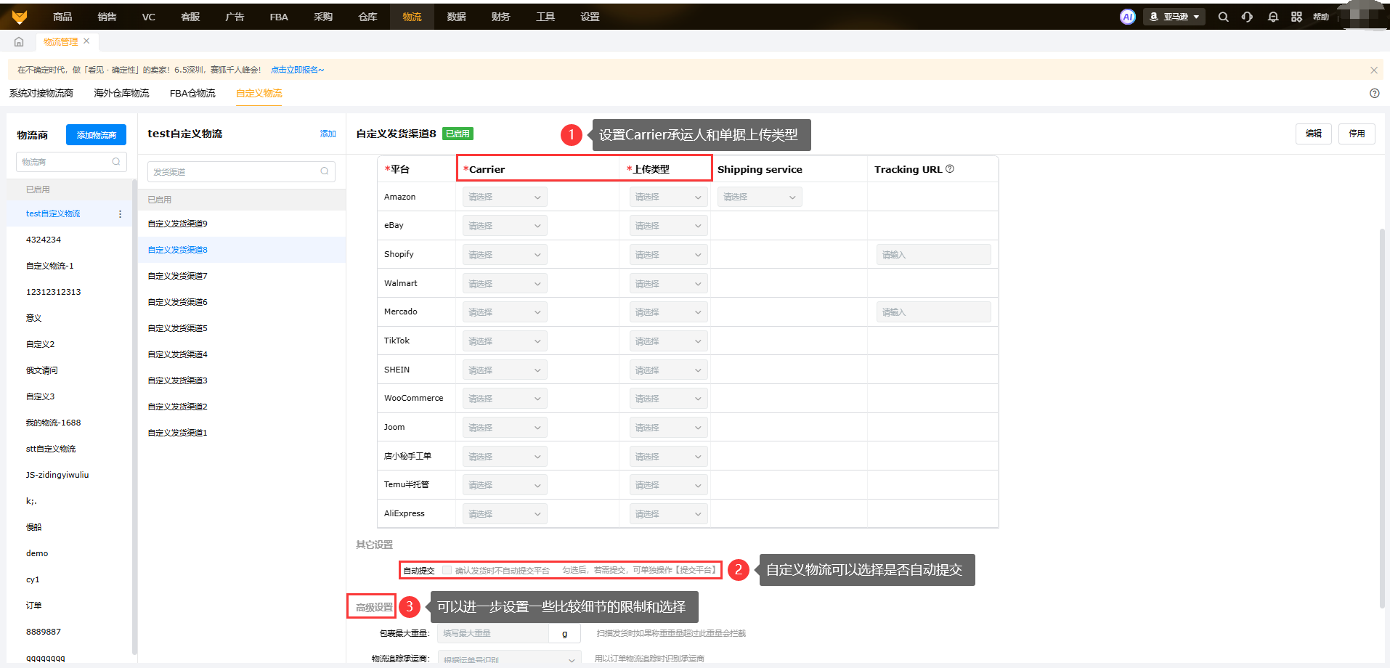Open SHEIN 上传类型 dropdown
Screen dimensions: 1390x668
click(x=668, y=370)
